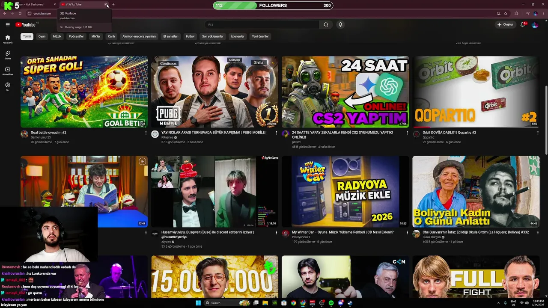Open options for My Winter Car video
The image size is (548, 308).
407,233
